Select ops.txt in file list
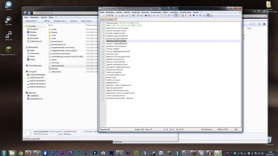This screenshot has height=156, width=278. 54,60
